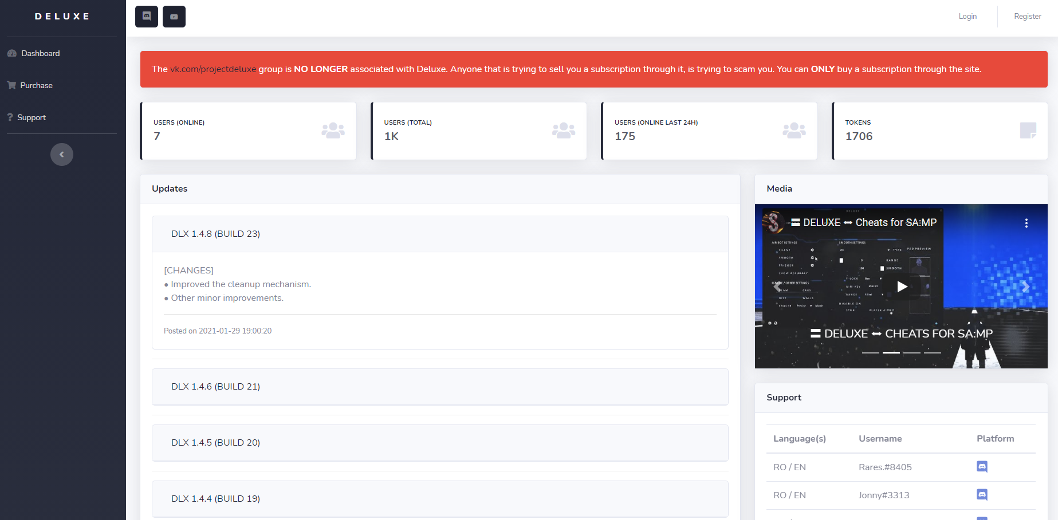Play the DELUXE Cheats for SA:MP video

902,287
